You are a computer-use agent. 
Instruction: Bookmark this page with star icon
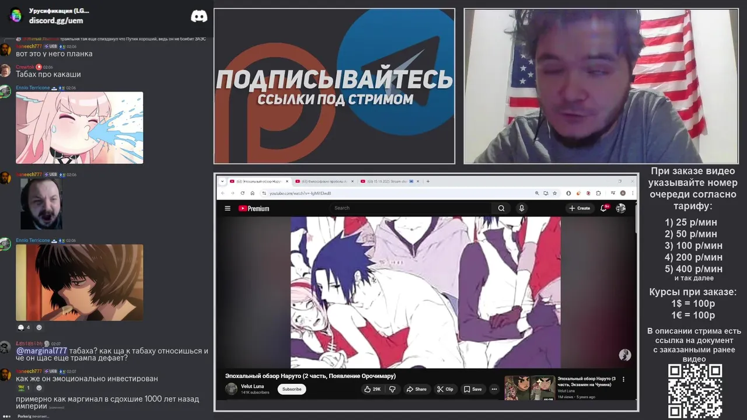tap(554, 193)
